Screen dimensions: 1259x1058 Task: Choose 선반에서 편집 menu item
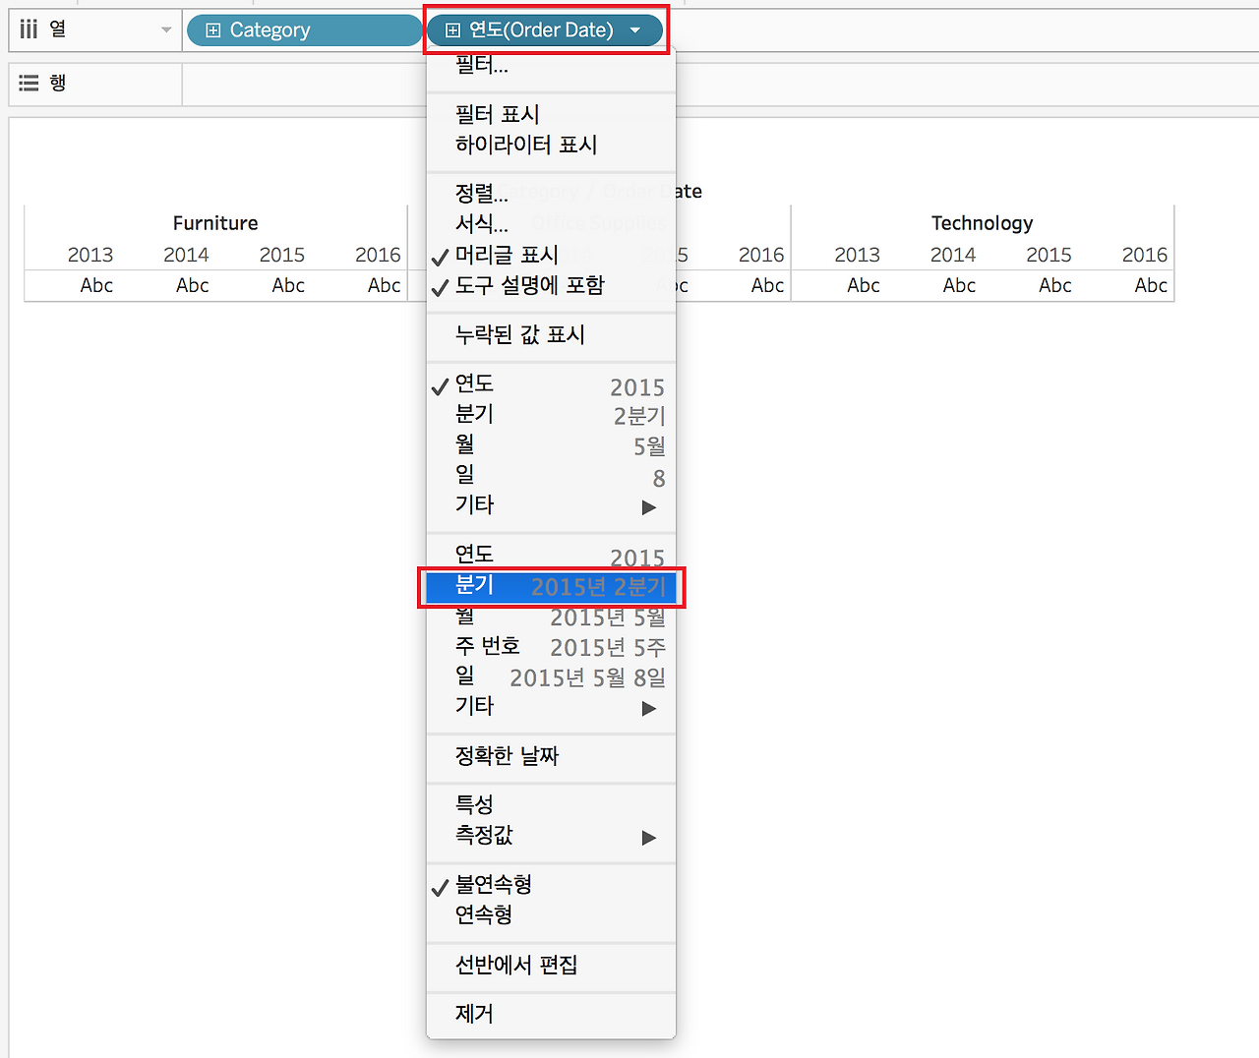551,965
